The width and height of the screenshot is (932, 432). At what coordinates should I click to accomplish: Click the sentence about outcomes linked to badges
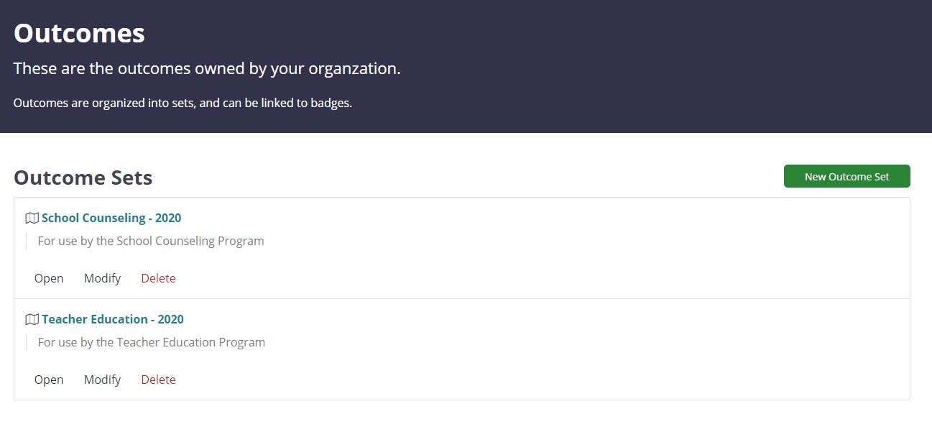coord(183,103)
